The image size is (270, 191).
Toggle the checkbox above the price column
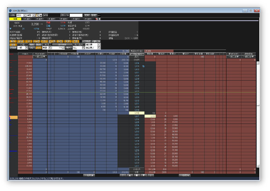click(131, 54)
